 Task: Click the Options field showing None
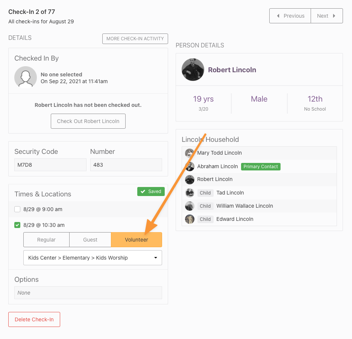88,293
